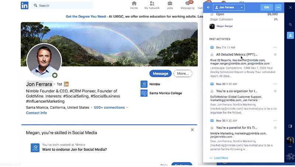
Task: Close the Nimble sidebar with X
Action: click(x=290, y=7)
